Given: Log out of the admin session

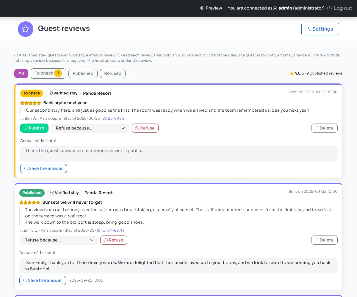Looking at the screenshot, I should (339, 8).
